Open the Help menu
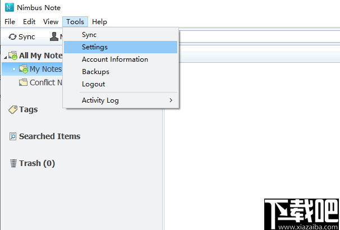This screenshot has width=340, height=230. [99, 22]
